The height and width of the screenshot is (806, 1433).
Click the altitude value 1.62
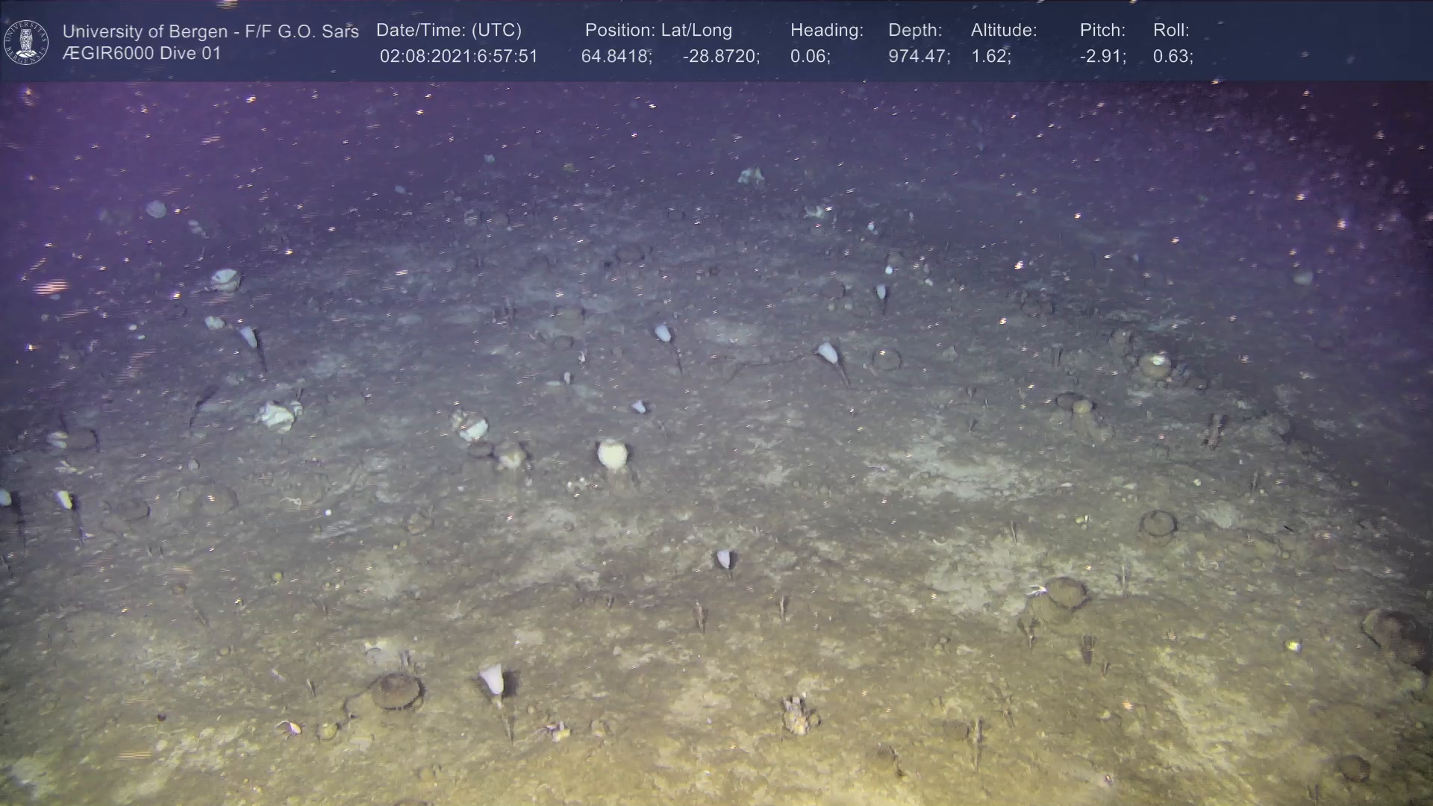click(x=990, y=57)
